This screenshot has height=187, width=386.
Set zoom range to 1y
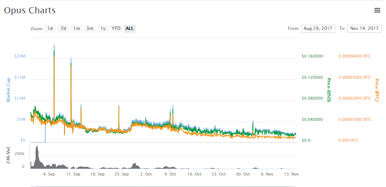pyautogui.click(x=103, y=28)
